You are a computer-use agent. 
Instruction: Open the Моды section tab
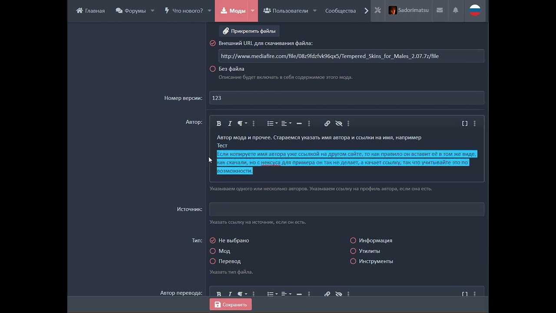[233, 10]
